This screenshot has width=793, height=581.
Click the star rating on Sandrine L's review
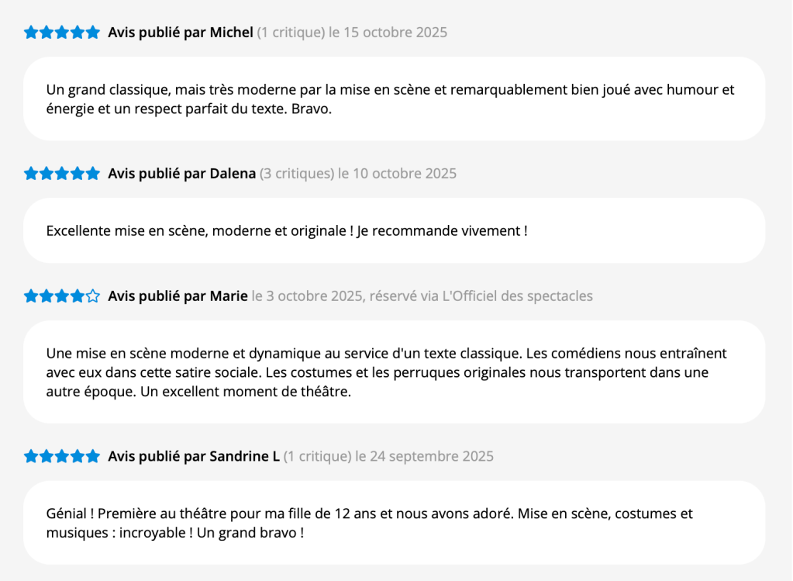[62, 456]
